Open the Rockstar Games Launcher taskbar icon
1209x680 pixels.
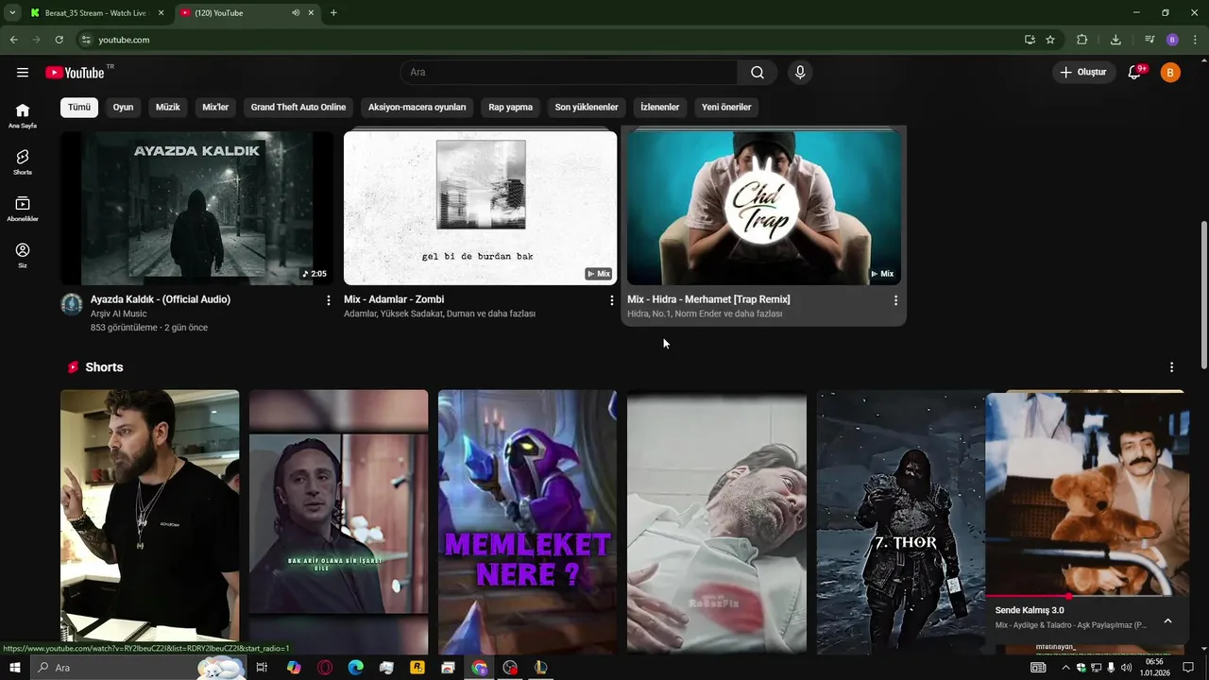tap(417, 668)
